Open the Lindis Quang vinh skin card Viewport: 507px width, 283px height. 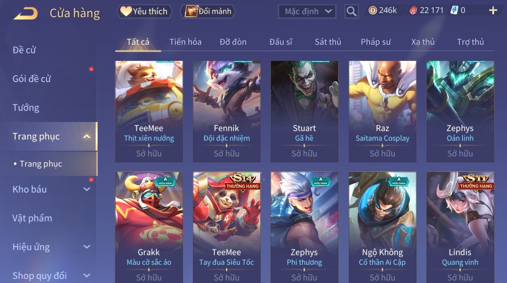click(460, 227)
